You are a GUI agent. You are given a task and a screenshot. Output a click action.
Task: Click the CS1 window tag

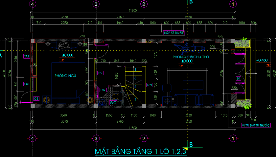pyautogui.click(x=27, y=84)
